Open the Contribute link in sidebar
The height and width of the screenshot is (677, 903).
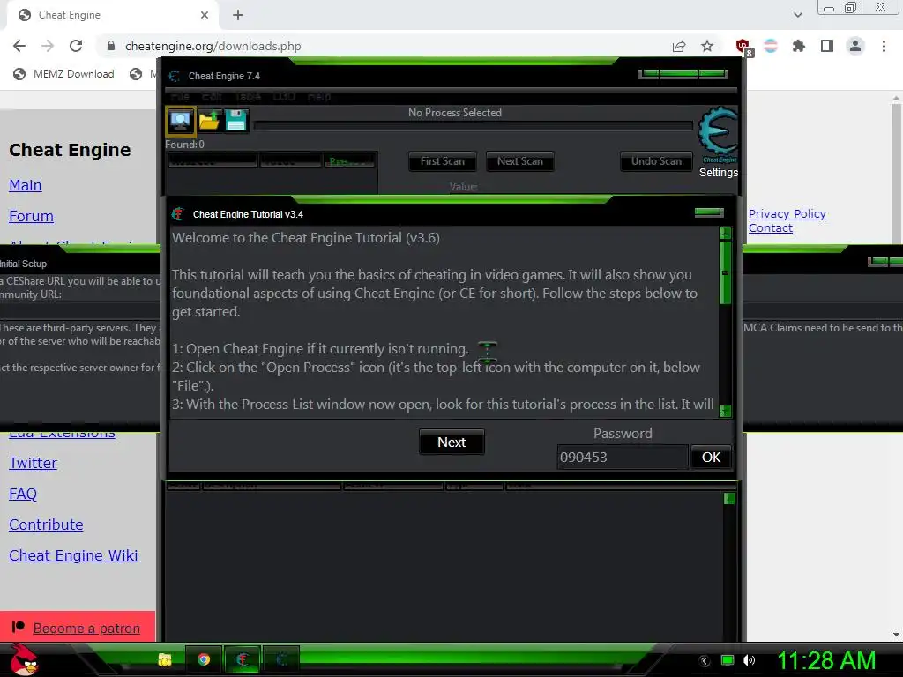click(46, 524)
